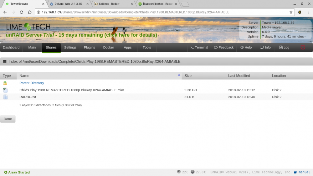Close the Deluge Web UI tab
The height and width of the screenshot is (176, 313).
click(x=87, y=4)
